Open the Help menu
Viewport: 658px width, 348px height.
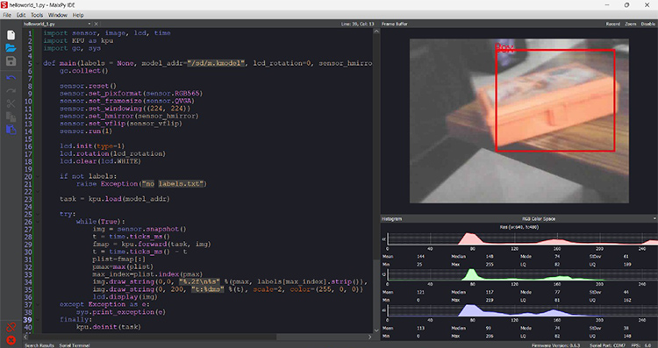pos(78,15)
